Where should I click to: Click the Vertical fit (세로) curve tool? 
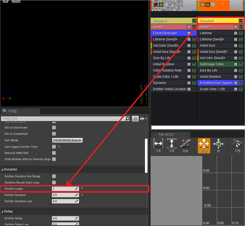point(172,146)
